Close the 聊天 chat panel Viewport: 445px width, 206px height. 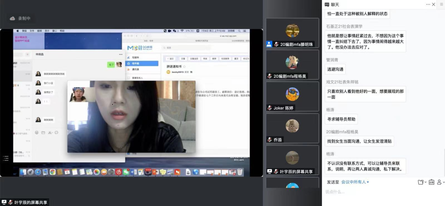coord(433,5)
